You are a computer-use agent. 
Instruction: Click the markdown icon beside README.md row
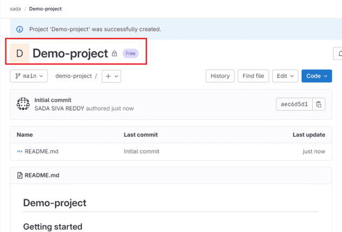point(19,151)
